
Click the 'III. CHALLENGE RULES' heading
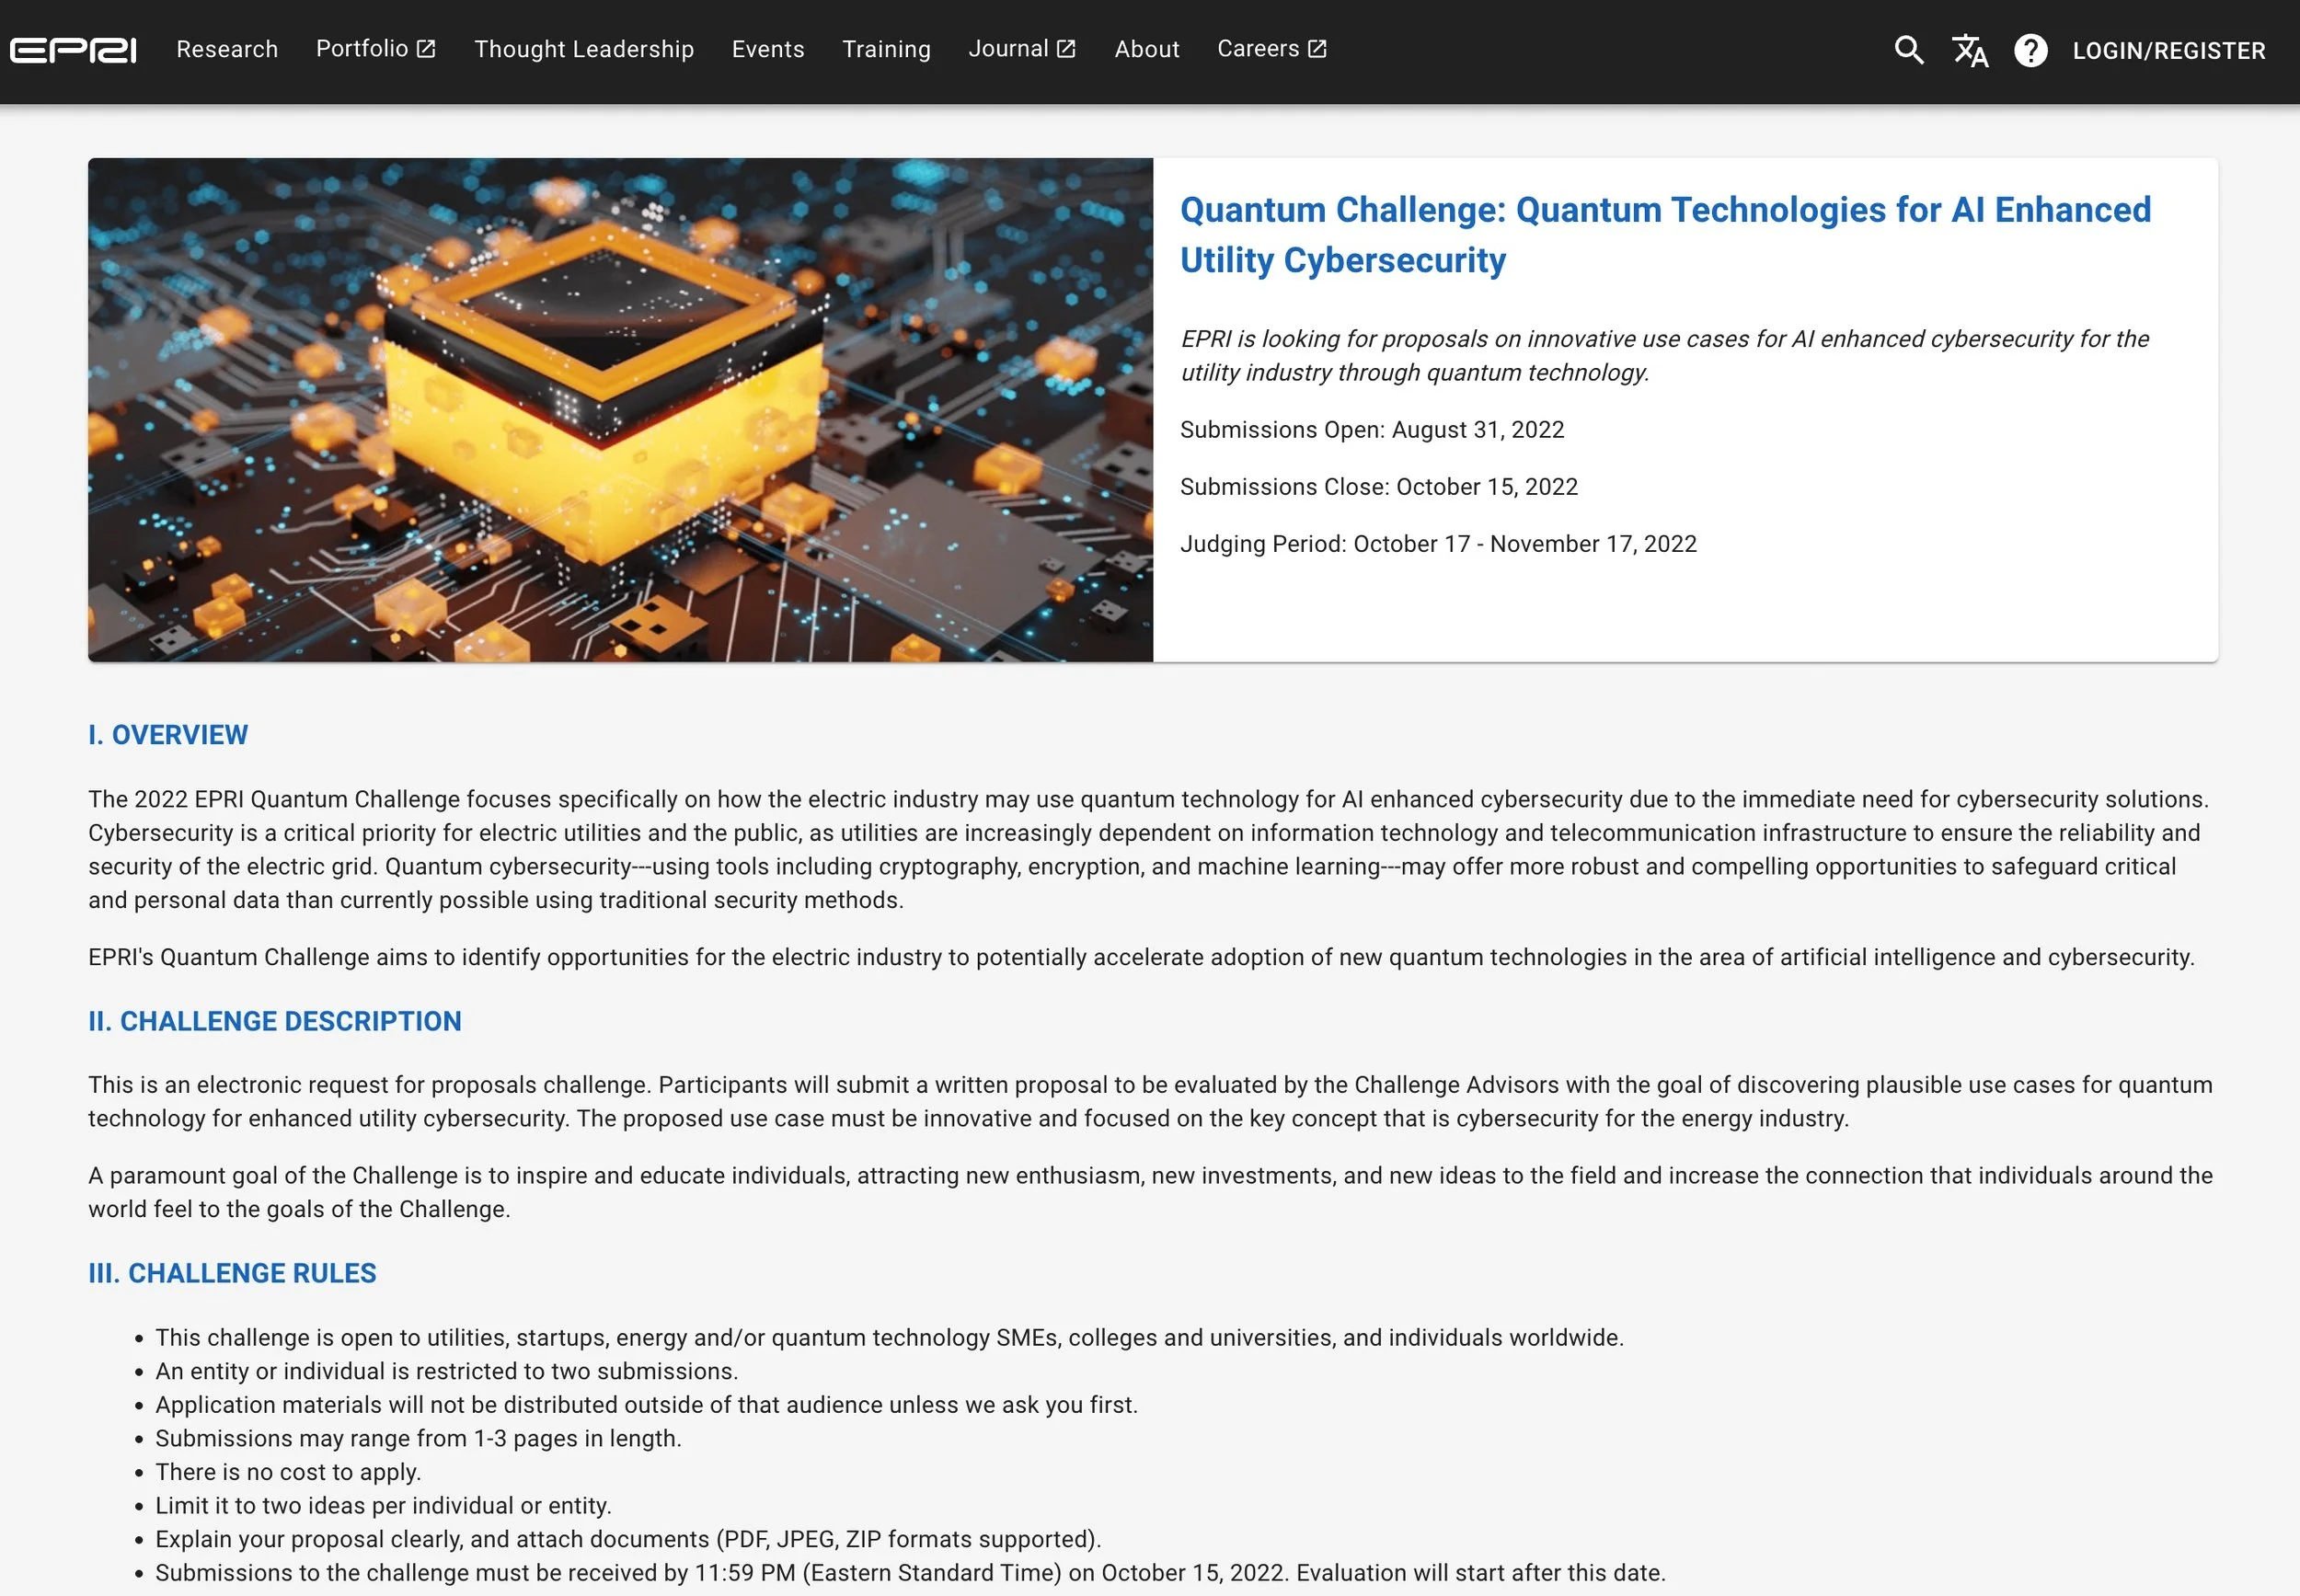click(x=232, y=1273)
